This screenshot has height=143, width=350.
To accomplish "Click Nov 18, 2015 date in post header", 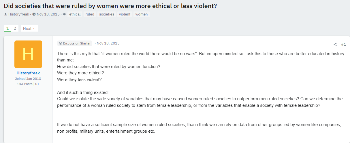I will (108, 43).
